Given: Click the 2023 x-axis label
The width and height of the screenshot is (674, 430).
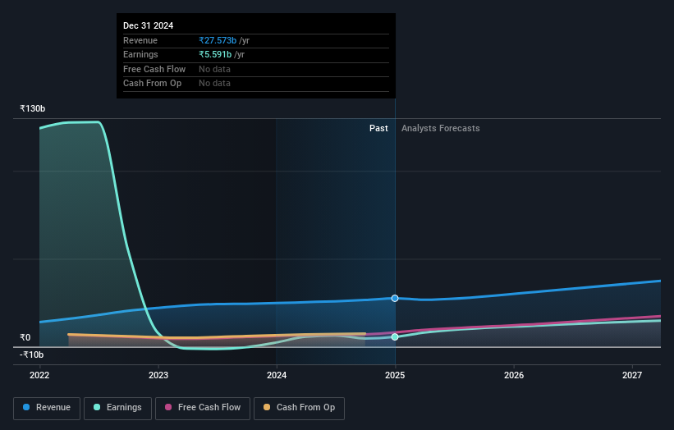Looking at the screenshot, I should point(158,376).
